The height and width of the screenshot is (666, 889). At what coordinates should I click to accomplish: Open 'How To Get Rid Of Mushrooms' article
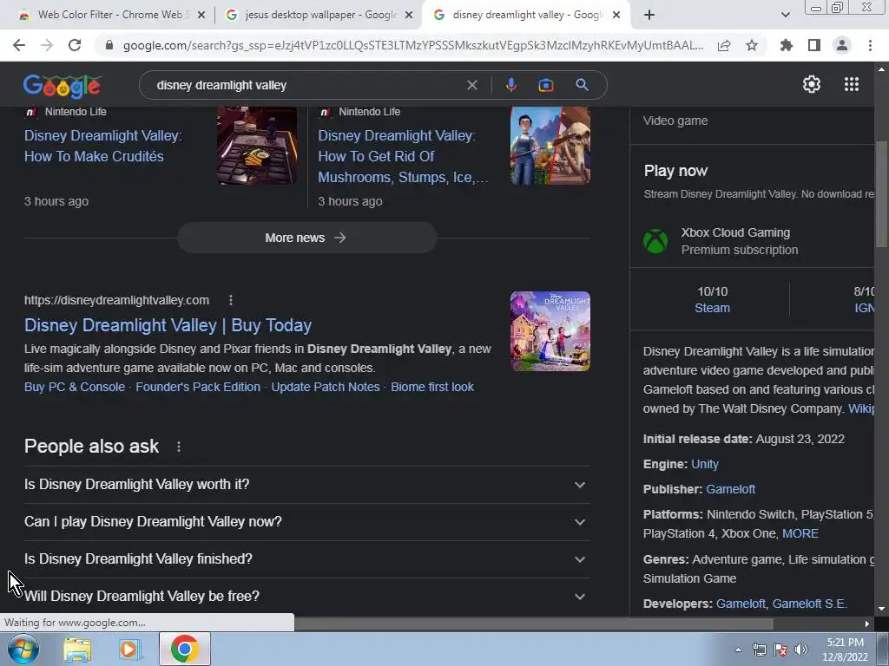click(x=403, y=156)
